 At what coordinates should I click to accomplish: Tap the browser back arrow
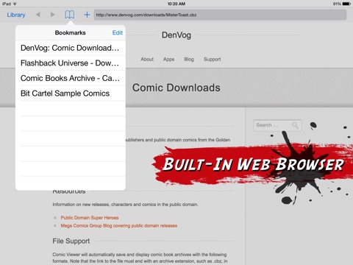pyautogui.click(x=38, y=15)
